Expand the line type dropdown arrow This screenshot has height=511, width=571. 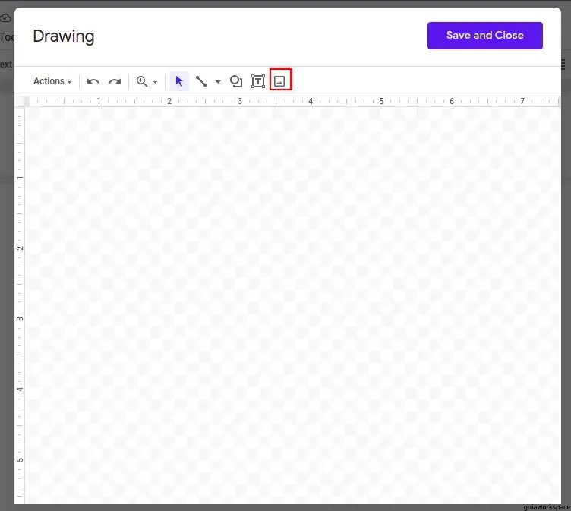coord(218,82)
